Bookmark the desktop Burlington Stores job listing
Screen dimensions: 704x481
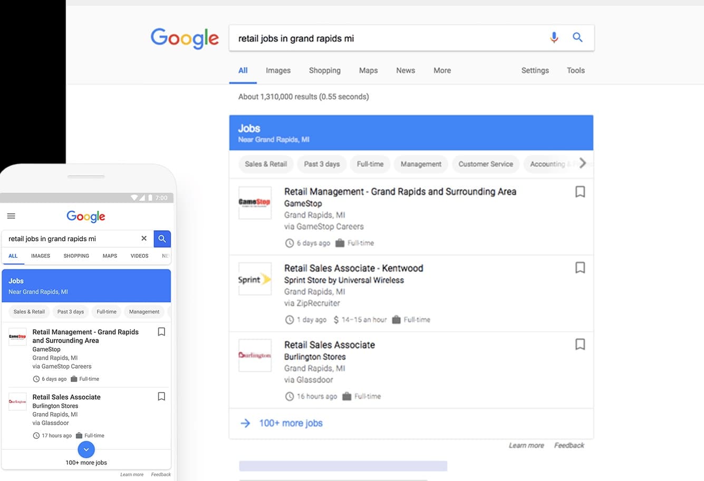coord(580,344)
